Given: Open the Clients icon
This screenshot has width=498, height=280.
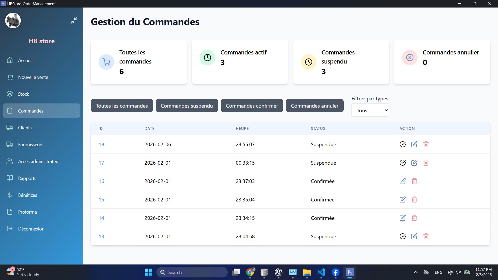Looking at the screenshot, I should point(10,128).
